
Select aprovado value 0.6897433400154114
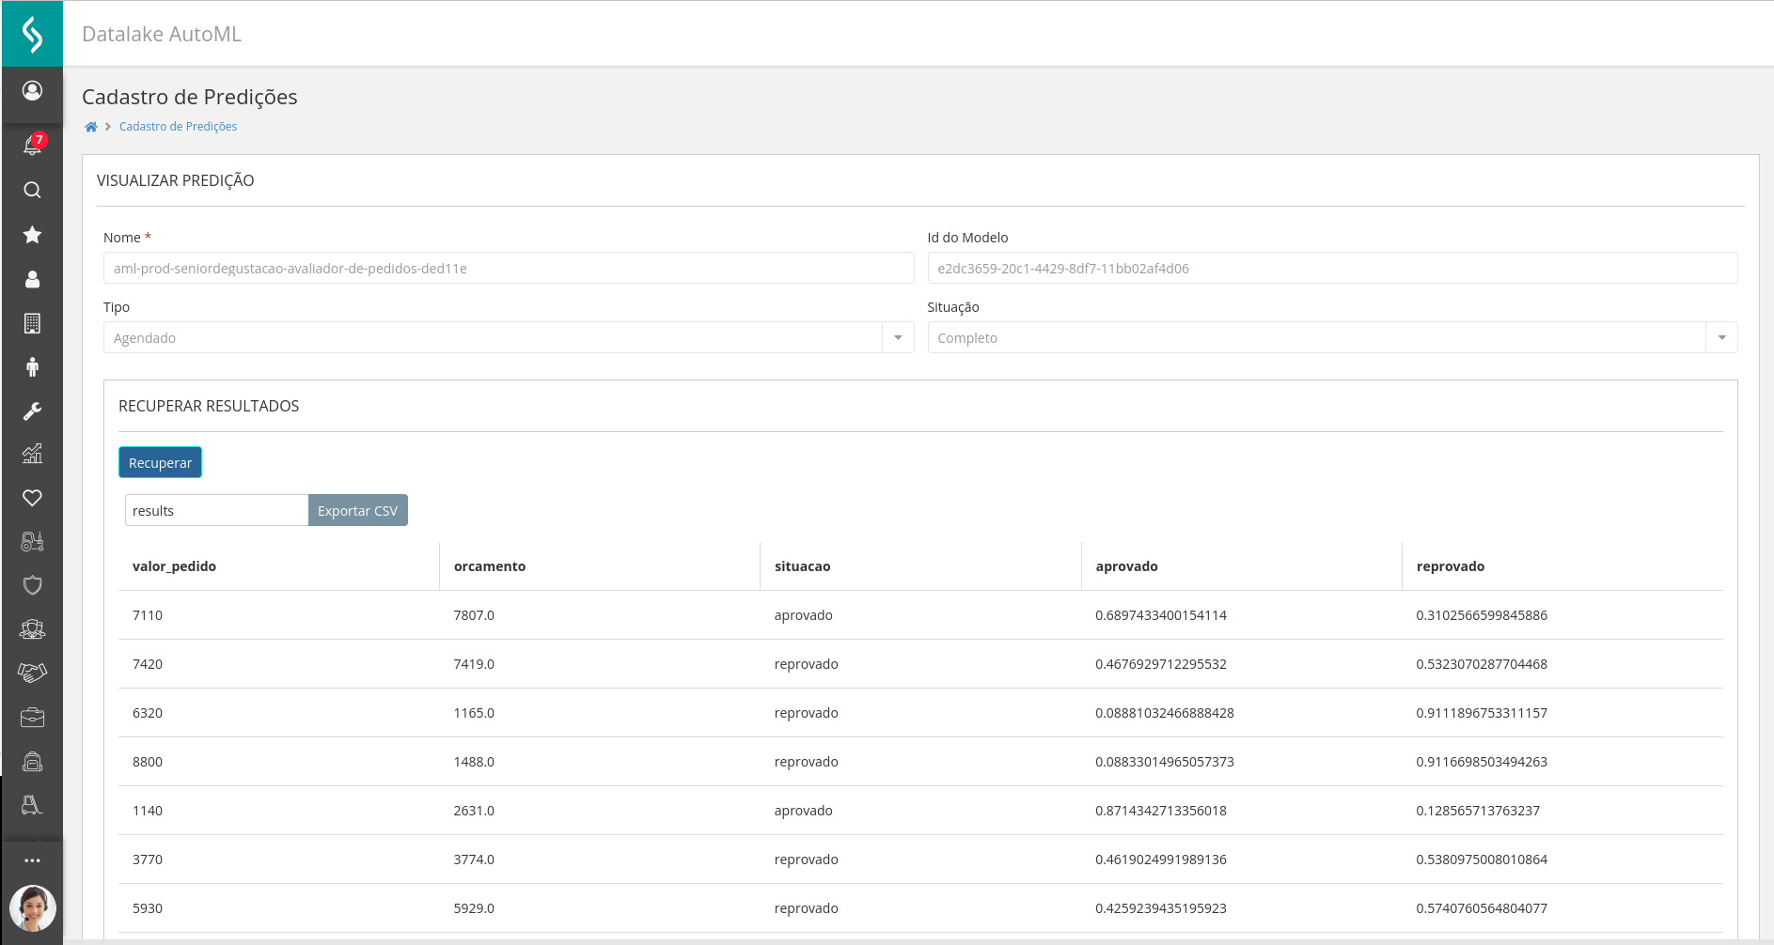(x=1161, y=615)
